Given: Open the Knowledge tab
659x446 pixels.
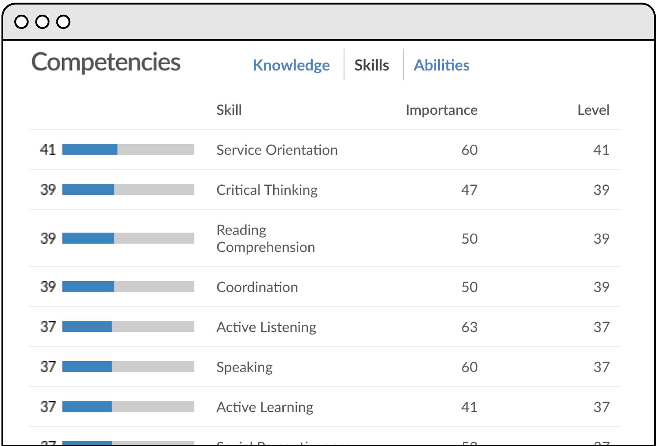Looking at the screenshot, I should [x=291, y=65].
